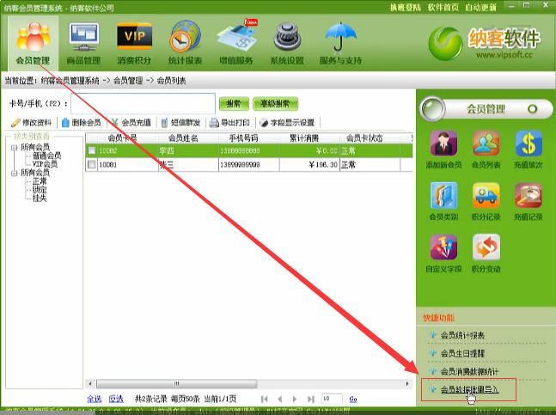Tick the checkbox for member 10082

tap(92, 150)
